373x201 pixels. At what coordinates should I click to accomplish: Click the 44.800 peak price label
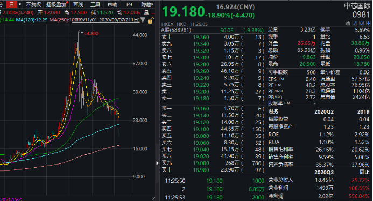pyautogui.click(x=91, y=34)
